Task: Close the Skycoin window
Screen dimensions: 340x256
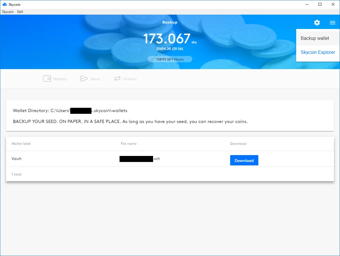Action: coord(333,4)
